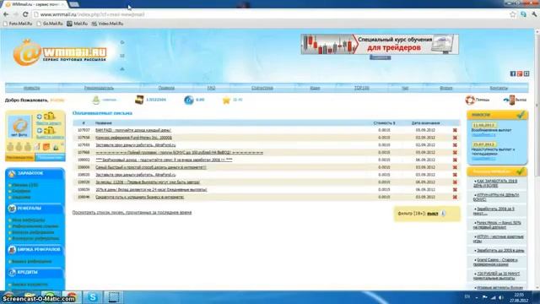
Task: Open Foto.Mail.Ru bookmark
Action: coord(18,24)
